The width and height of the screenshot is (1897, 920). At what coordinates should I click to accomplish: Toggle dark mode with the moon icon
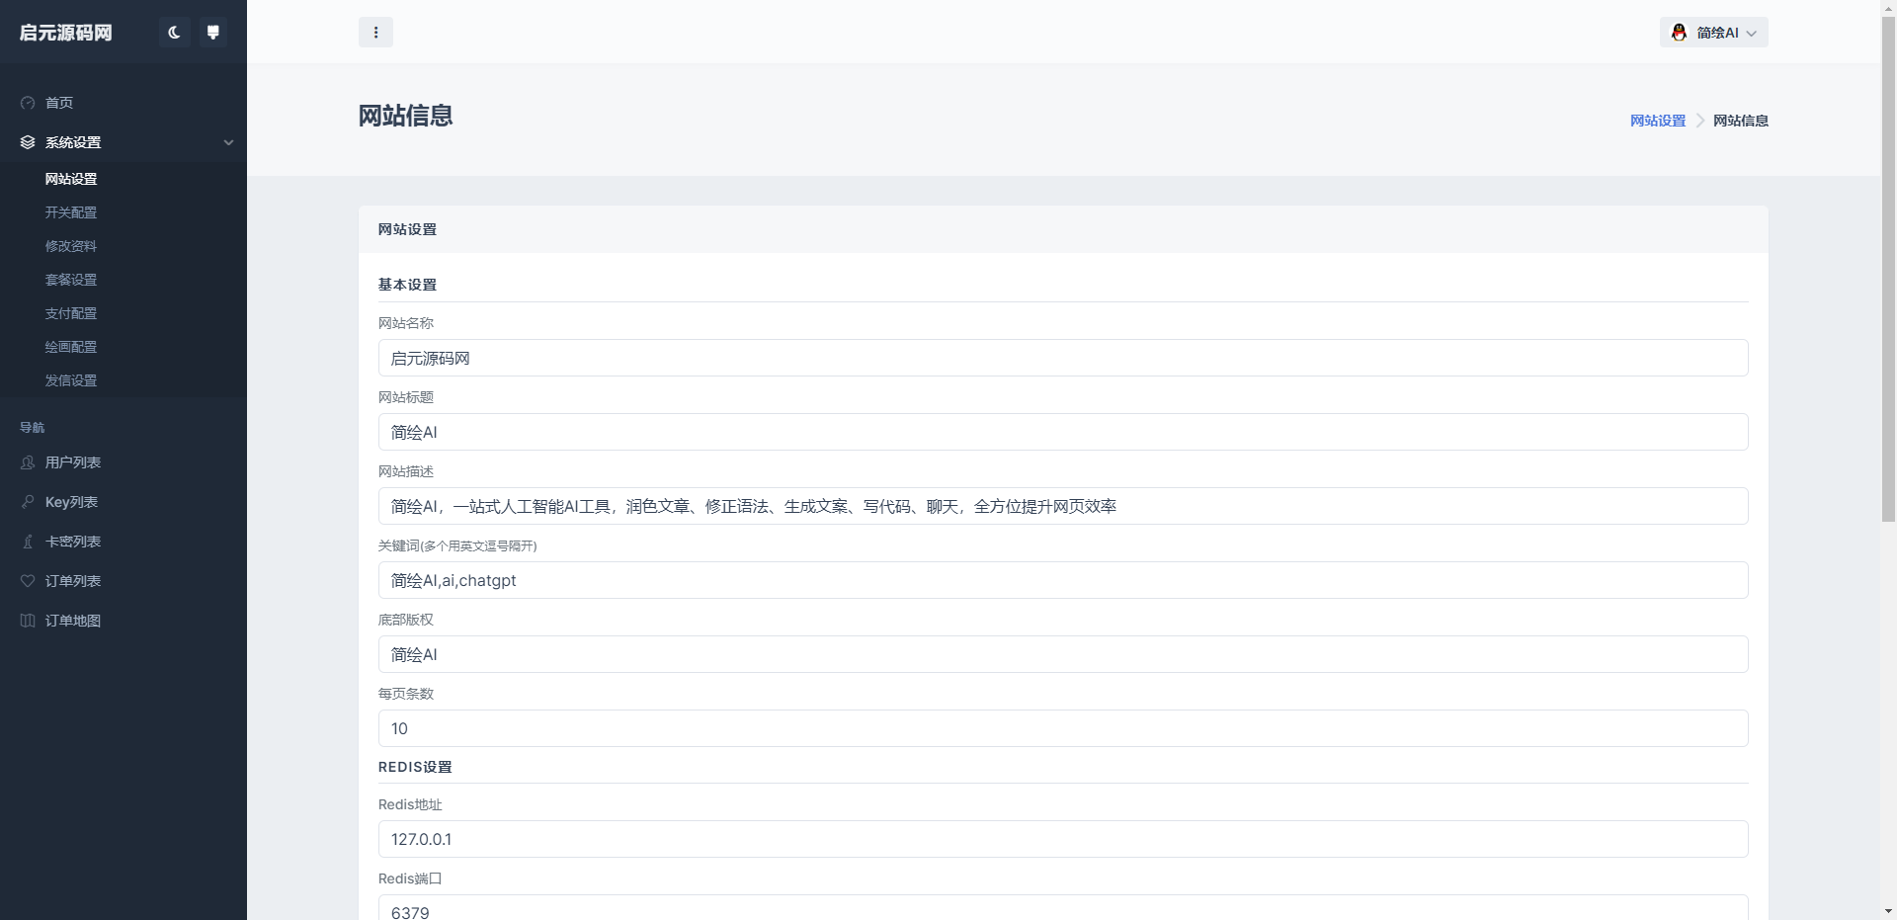pyautogui.click(x=174, y=33)
